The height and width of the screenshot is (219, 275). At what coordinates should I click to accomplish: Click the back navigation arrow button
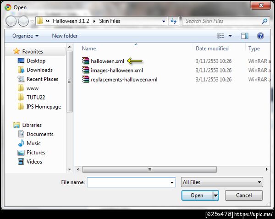(11, 21)
